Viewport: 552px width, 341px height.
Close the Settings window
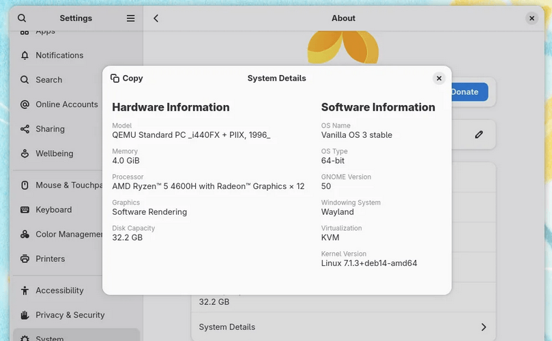532,18
